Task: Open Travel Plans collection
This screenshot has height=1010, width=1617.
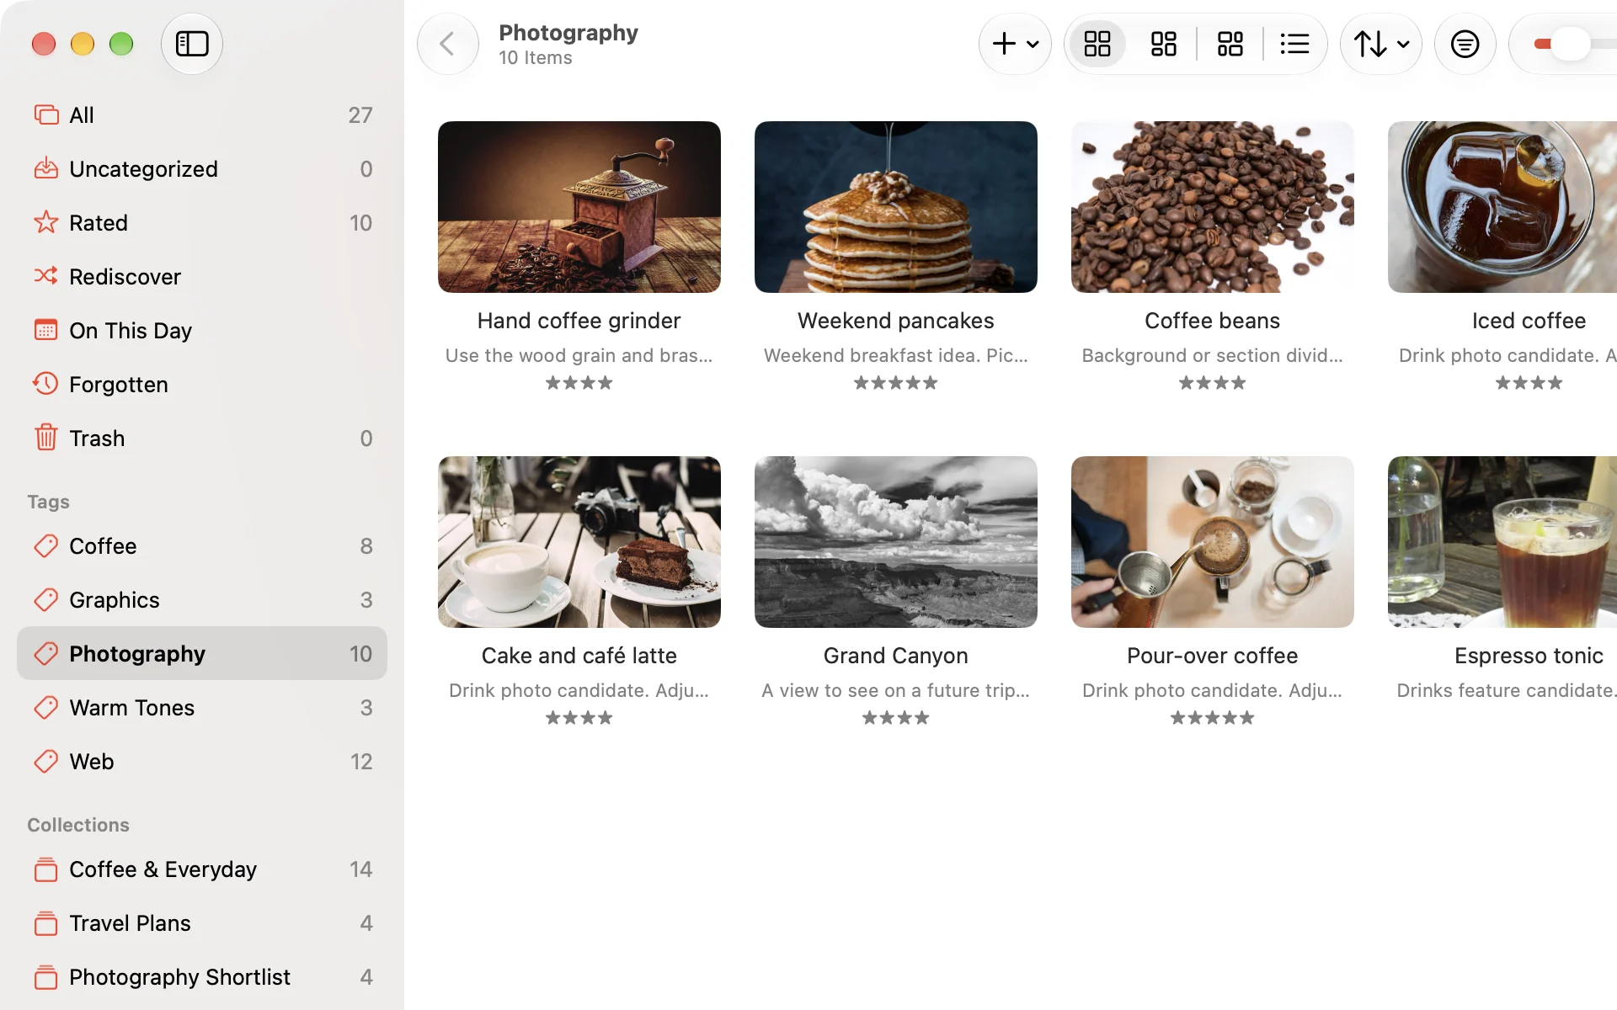Action: [x=202, y=923]
